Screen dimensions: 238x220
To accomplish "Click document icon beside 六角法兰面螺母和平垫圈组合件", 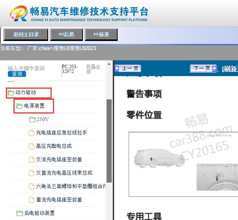I will tap(32, 186).
